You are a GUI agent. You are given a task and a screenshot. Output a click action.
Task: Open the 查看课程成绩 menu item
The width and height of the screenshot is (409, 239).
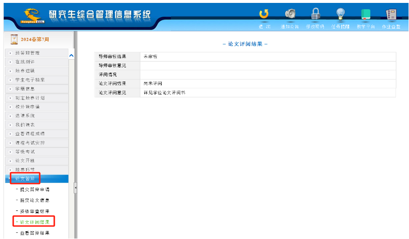coord(37,134)
